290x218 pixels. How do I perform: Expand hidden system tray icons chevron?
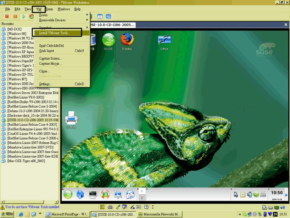pos(240,214)
